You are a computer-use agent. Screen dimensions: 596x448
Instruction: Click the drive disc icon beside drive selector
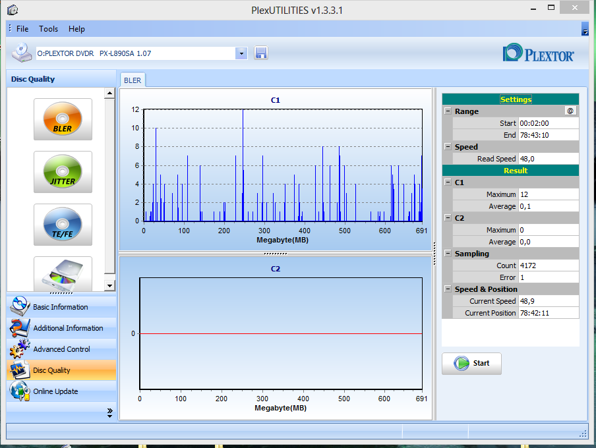tap(22, 53)
